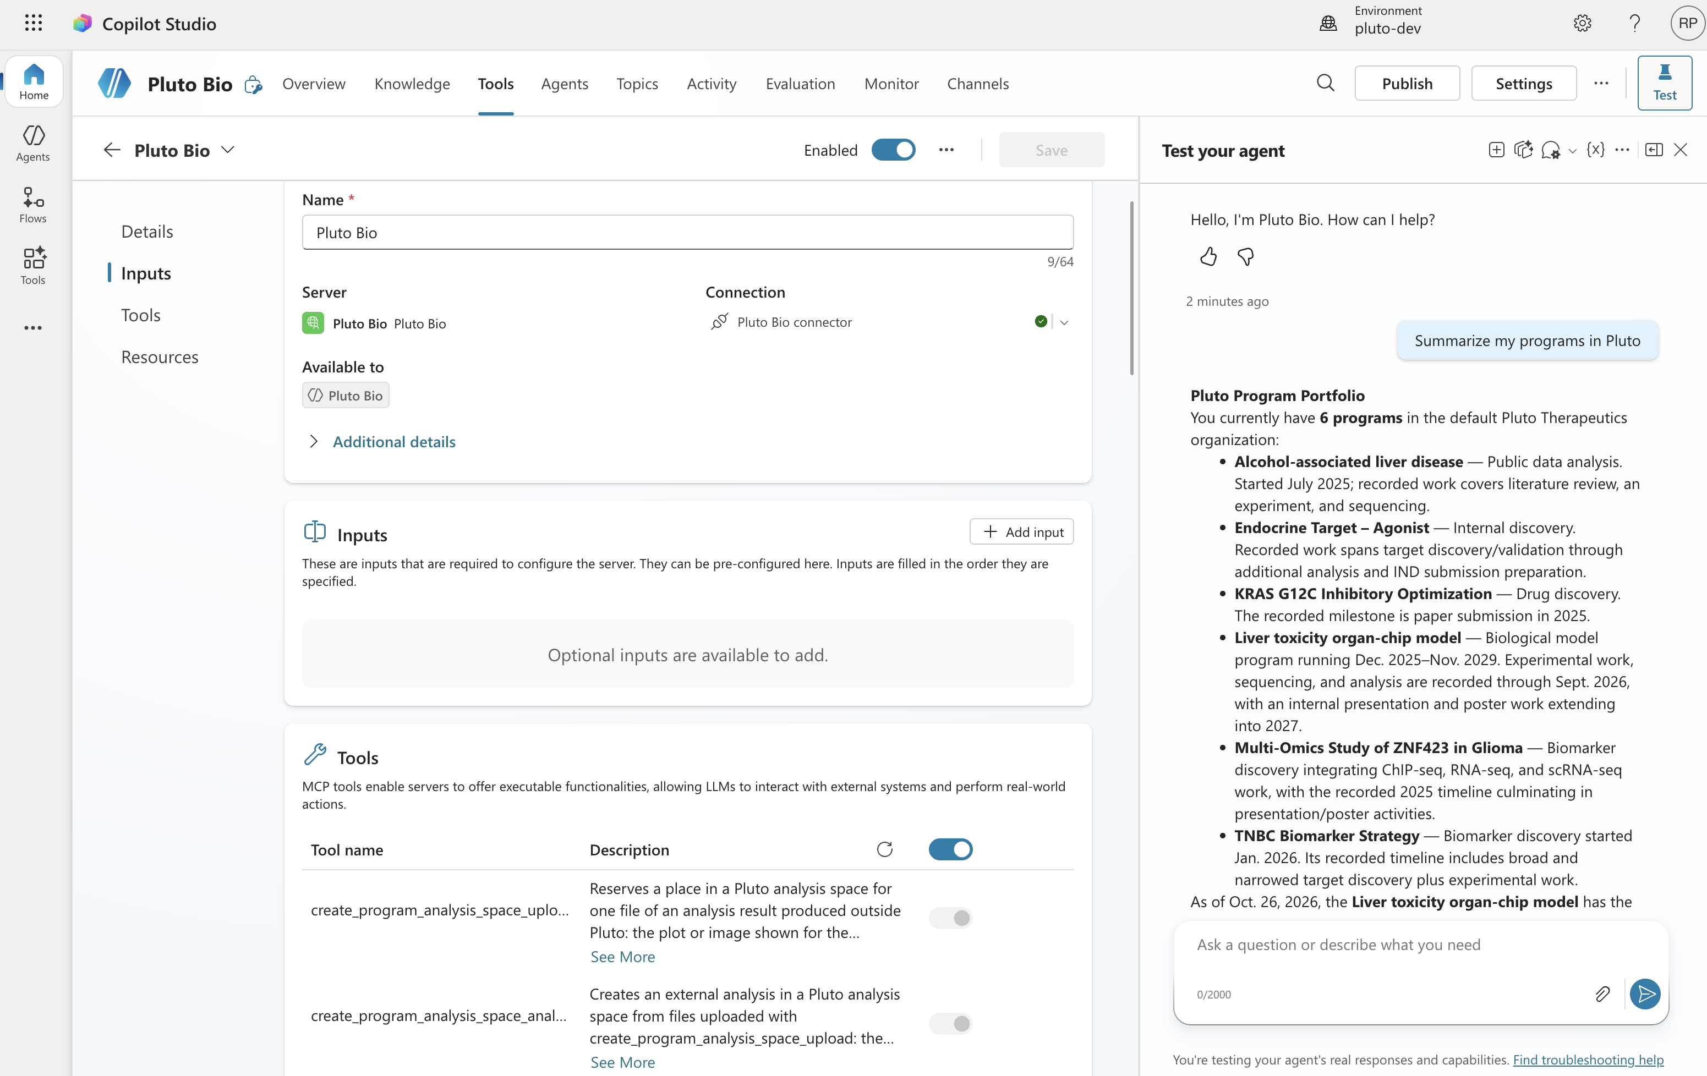This screenshot has width=1707, height=1076.
Task: Toggle the Enabled switch off
Action: pyautogui.click(x=893, y=150)
